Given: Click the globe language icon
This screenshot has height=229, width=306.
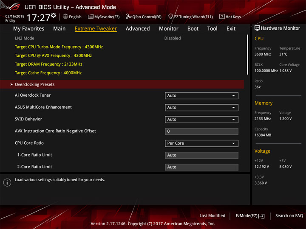Looking at the screenshot, I should 65,17.
